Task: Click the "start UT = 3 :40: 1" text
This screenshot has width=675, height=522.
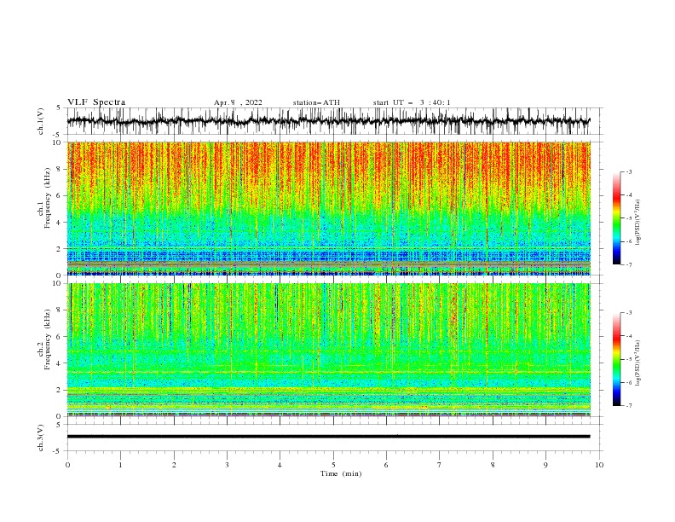Action: (x=412, y=102)
